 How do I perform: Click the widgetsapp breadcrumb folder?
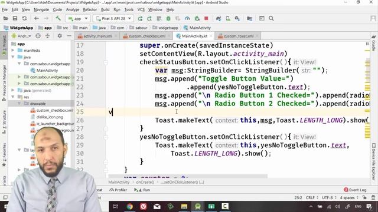pos(165,28)
